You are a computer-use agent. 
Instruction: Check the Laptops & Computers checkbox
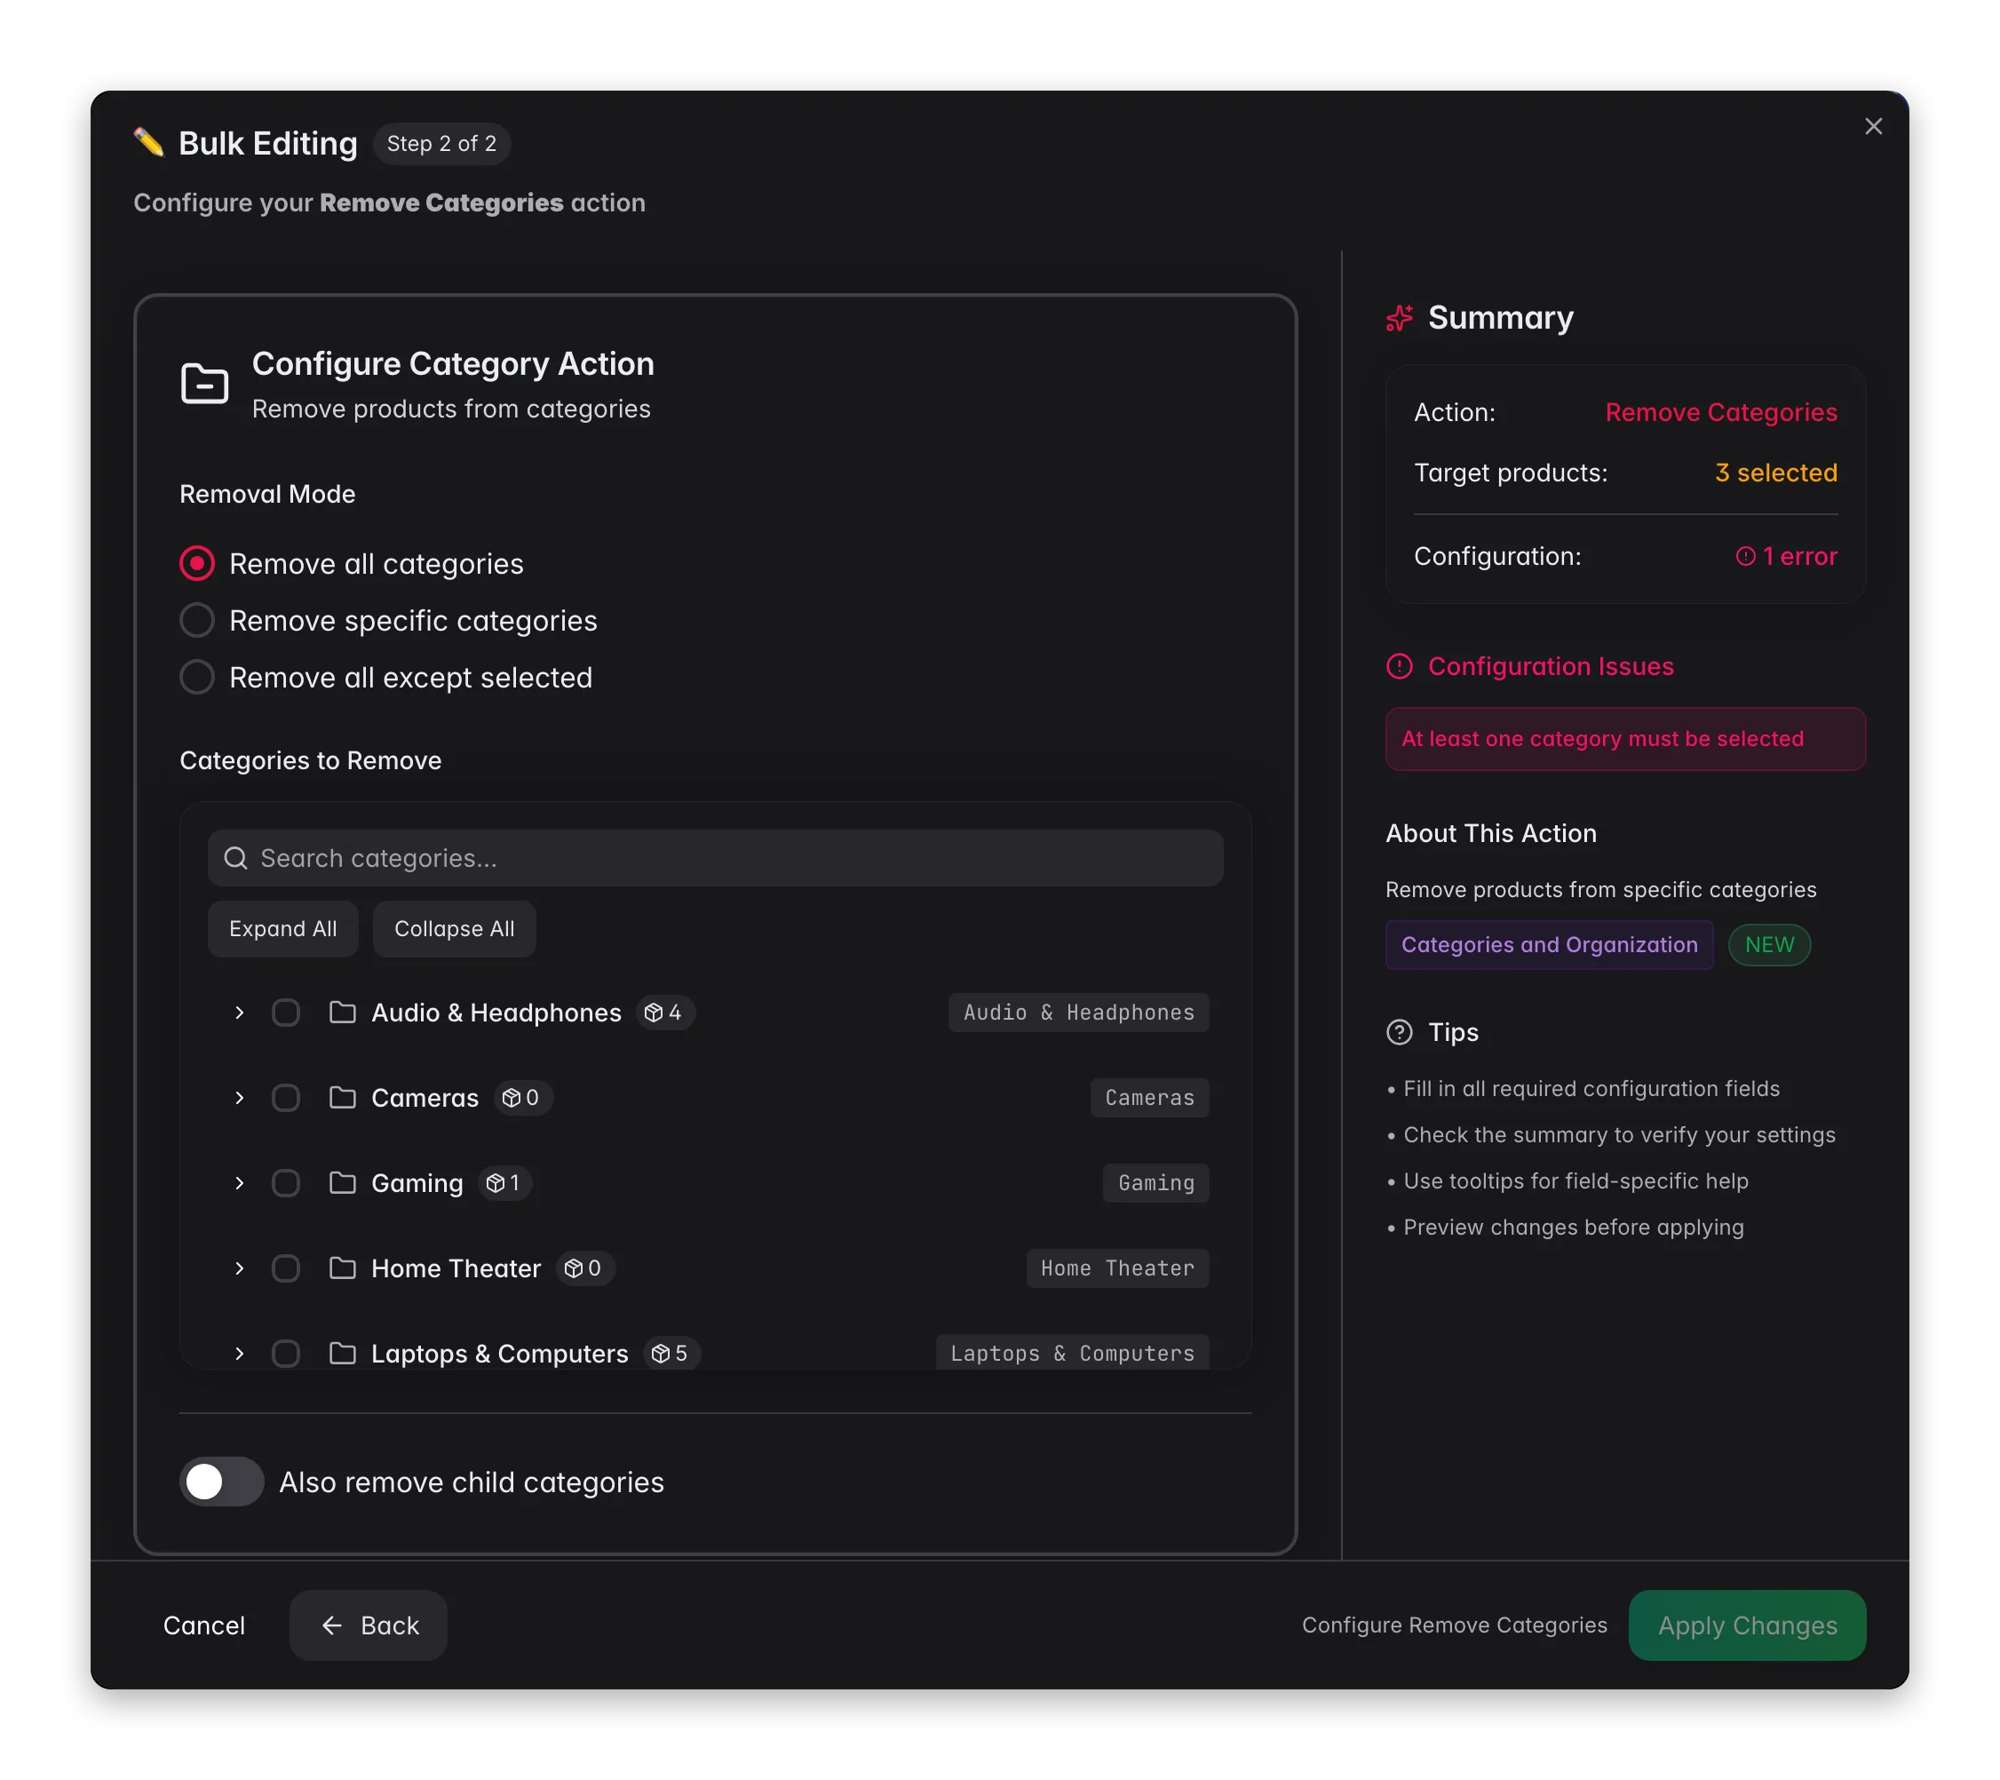286,1353
